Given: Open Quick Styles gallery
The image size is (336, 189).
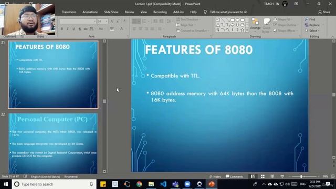Looking at the screenshot, I should pos(266,26).
